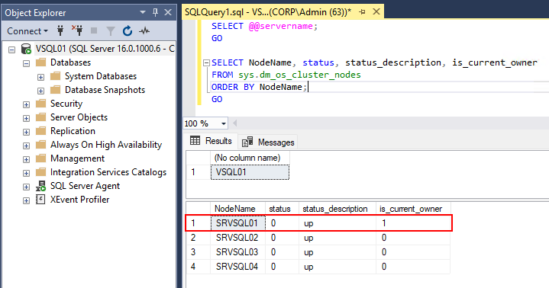The image size is (549, 288).
Task: Click the Results grid icon
Action: coord(195,140)
